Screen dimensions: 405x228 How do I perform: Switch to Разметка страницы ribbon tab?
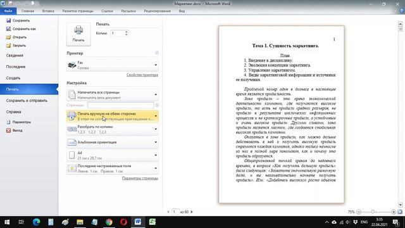pos(78,11)
